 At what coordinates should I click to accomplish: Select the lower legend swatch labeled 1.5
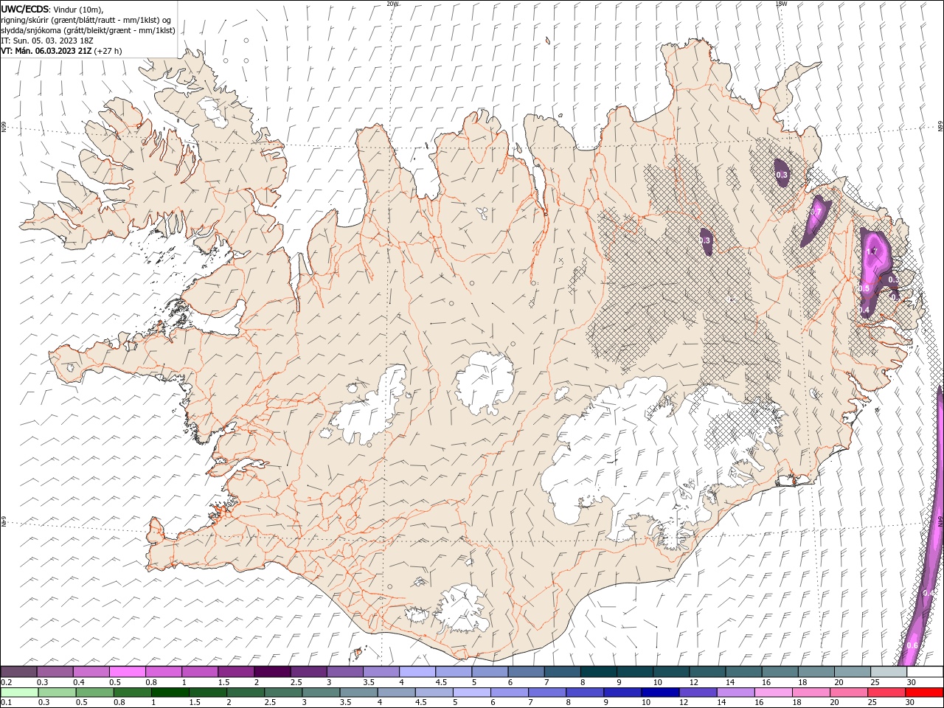click(208, 693)
